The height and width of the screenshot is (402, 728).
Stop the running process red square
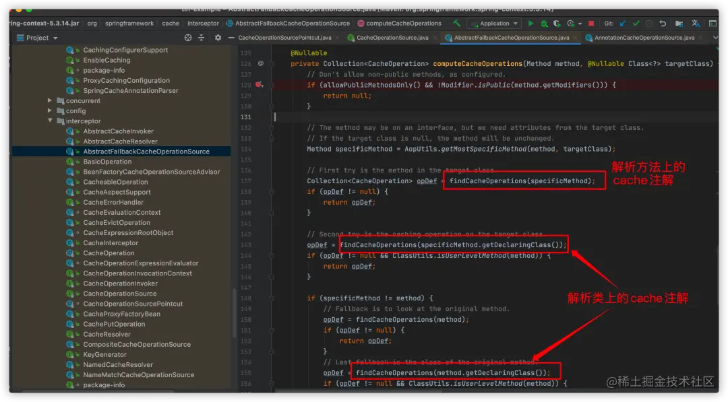[x=591, y=23]
